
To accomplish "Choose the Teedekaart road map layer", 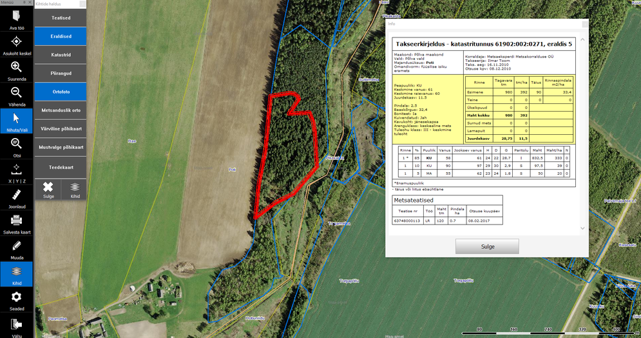I will 61,167.
